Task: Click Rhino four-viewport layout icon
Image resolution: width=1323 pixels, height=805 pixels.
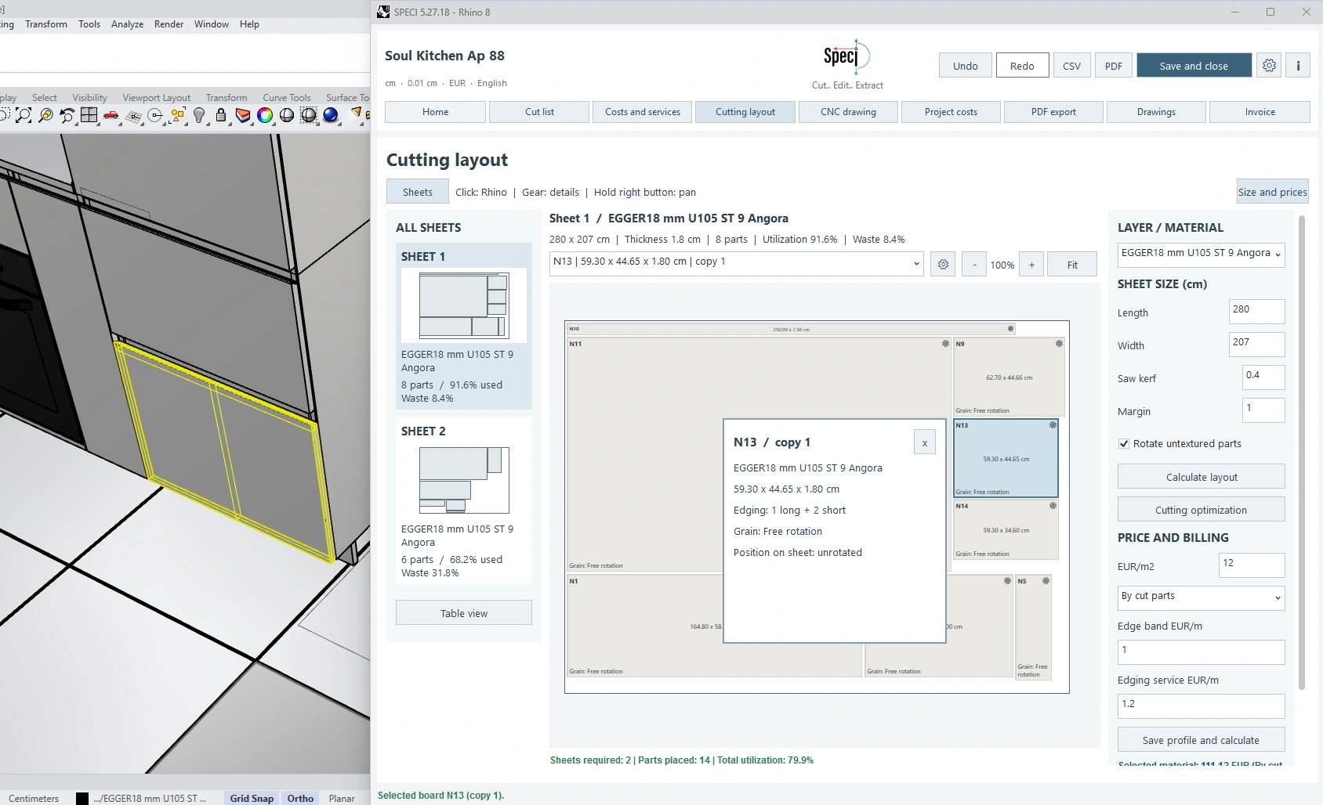Action: [89, 116]
